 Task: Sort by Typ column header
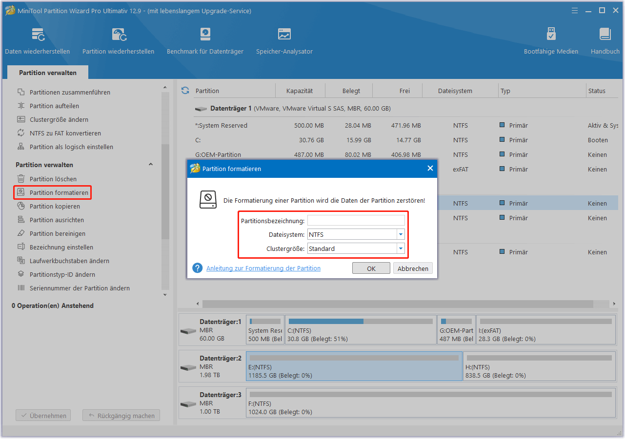point(542,91)
